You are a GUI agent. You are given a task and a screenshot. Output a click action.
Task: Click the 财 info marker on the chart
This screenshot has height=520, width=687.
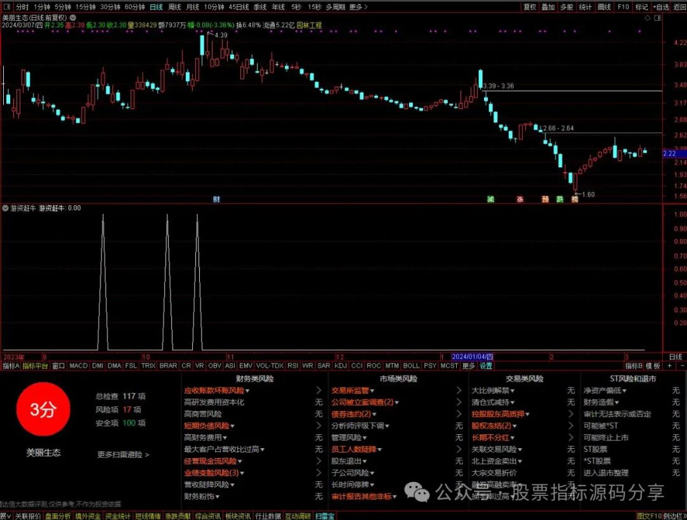coord(216,199)
